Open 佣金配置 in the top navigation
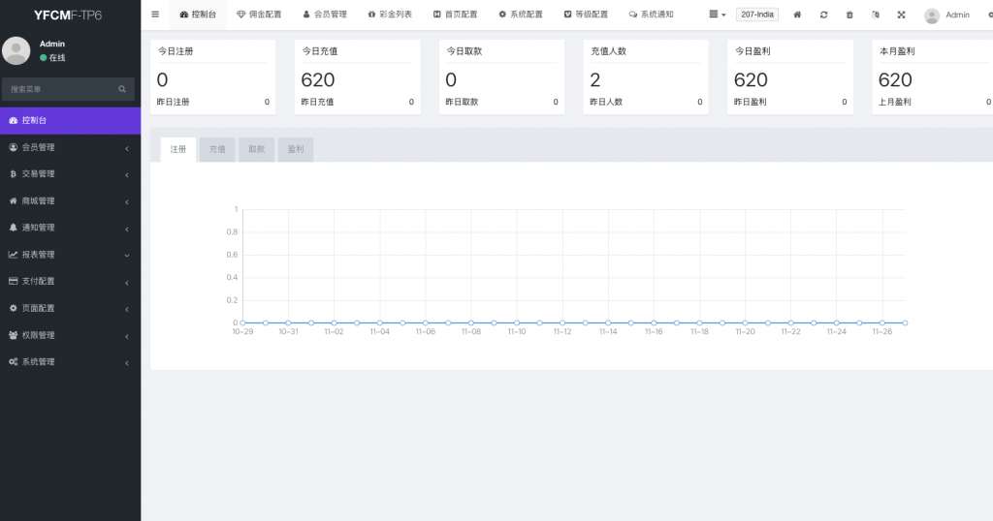Viewport: 993px width, 521px height. [259, 15]
